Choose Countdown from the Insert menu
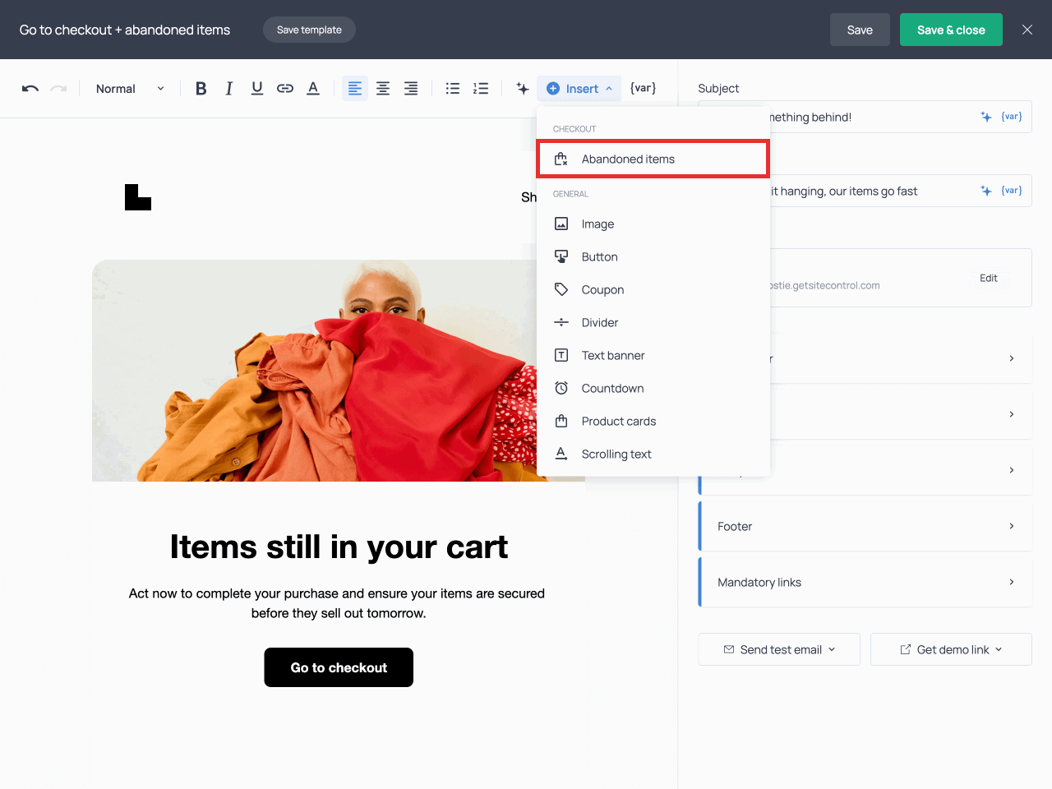 pos(612,388)
